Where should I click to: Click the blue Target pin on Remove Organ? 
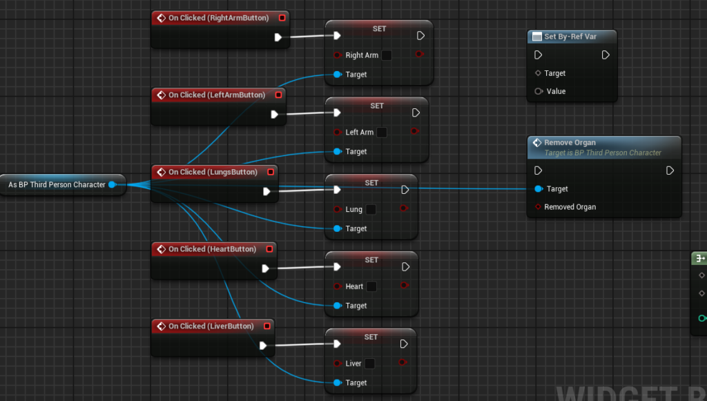tap(539, 189)
